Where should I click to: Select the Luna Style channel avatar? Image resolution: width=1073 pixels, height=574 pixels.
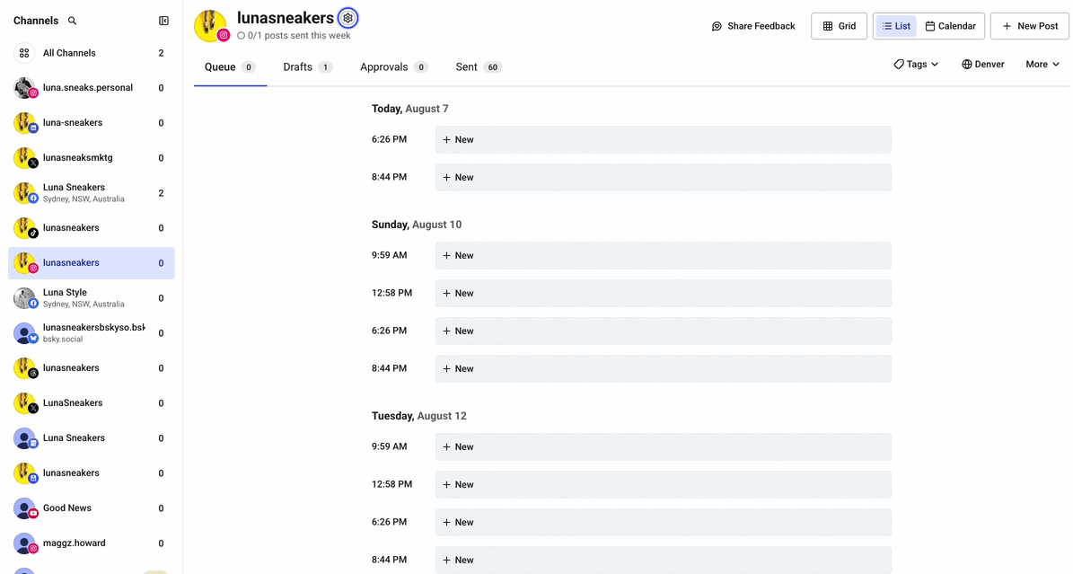(24, 298)
